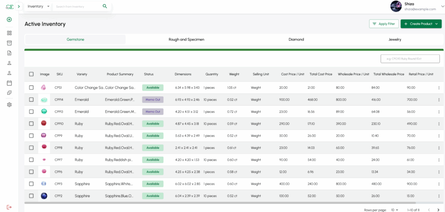The width and height of the screenshot is (445, 212).
Task: Switch to the Rough and Specimen tab
Action: coord(186,39)
